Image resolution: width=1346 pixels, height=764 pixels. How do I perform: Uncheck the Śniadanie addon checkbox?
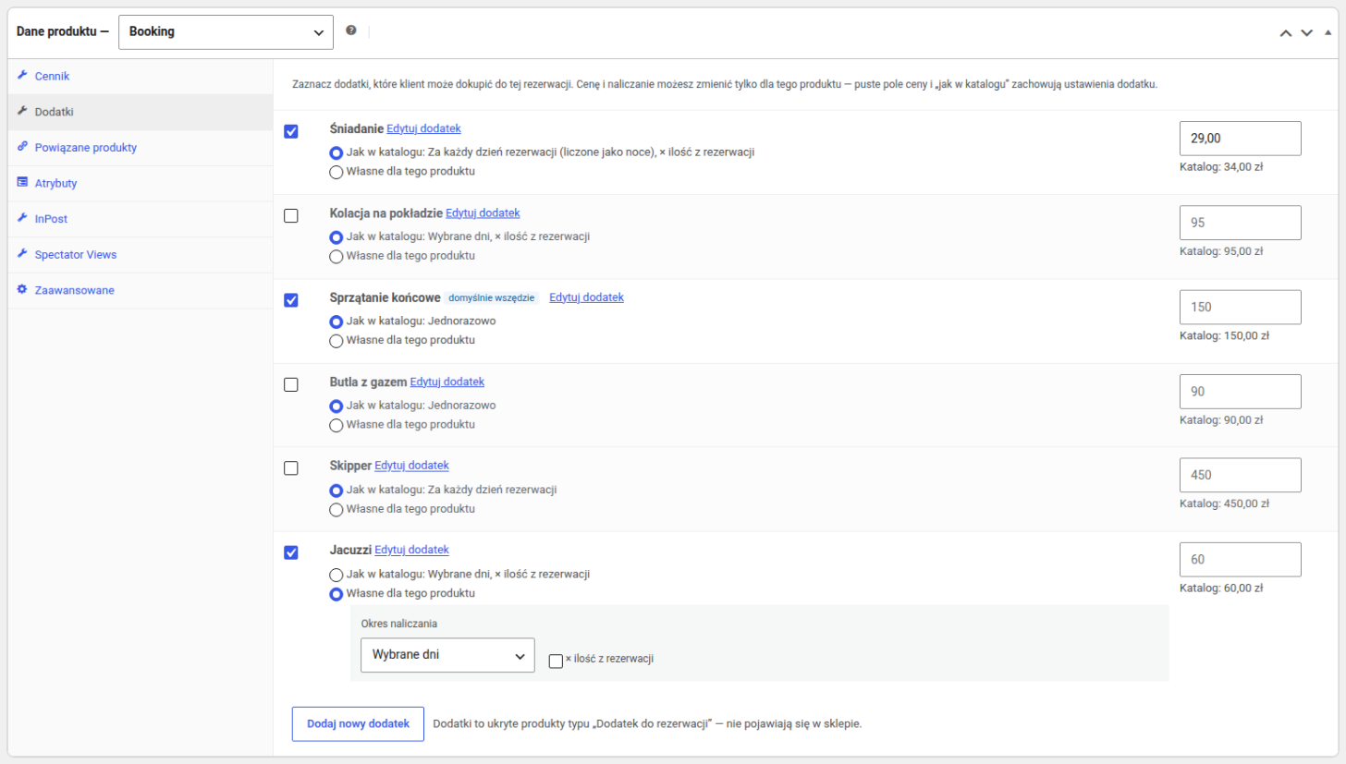point(291,131)
